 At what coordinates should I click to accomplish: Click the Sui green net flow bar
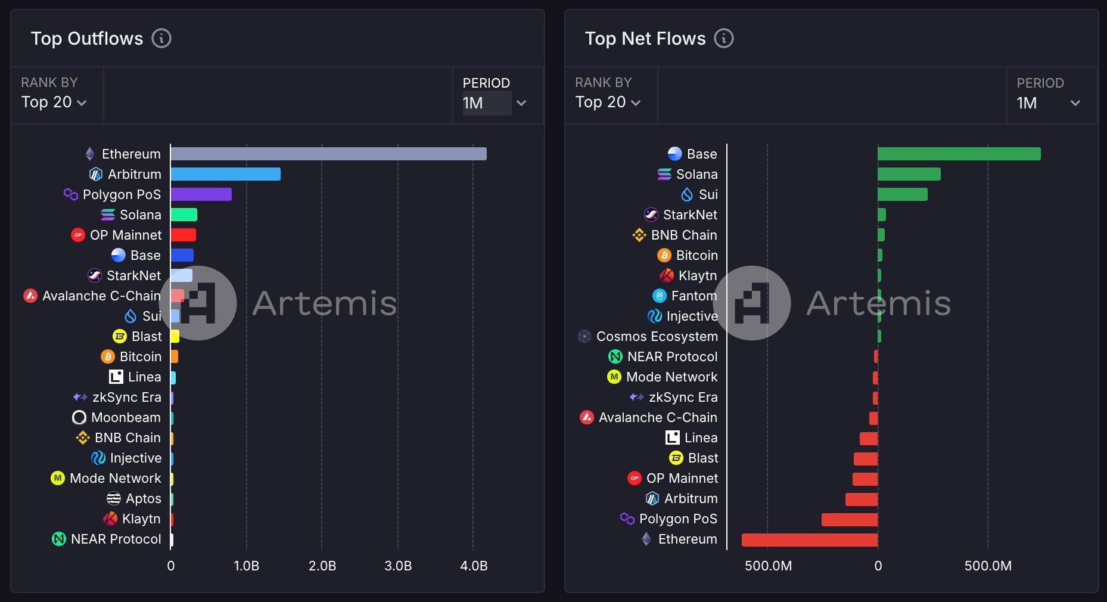coord(903,194)
